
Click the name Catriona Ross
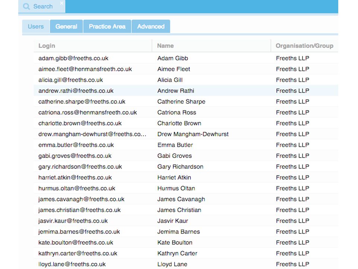(177, 112)
